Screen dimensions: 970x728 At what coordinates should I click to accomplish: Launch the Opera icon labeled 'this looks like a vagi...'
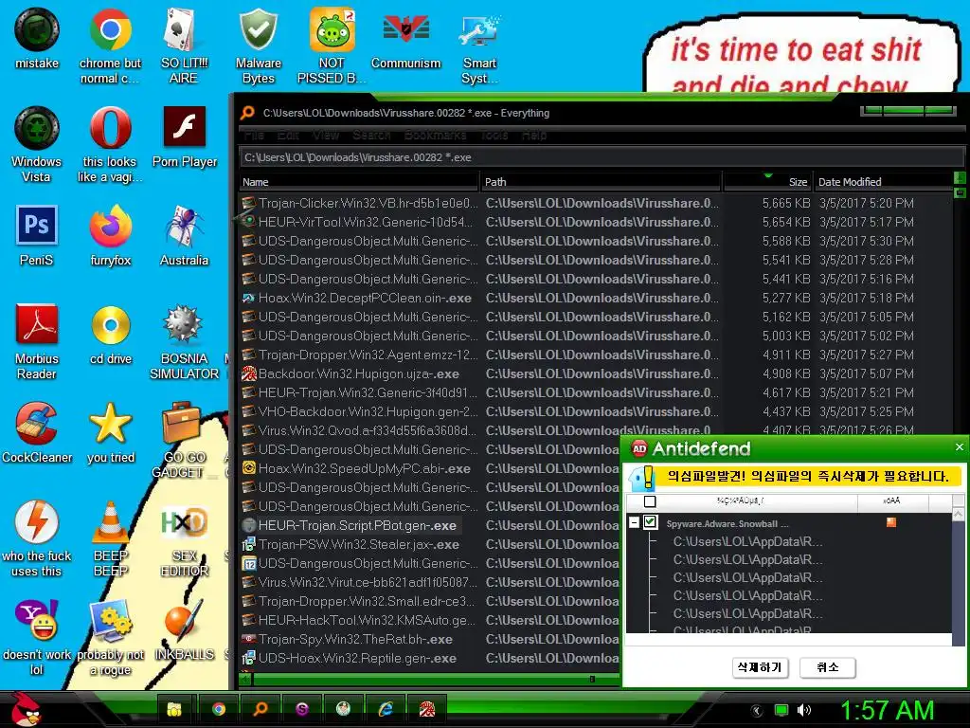[x=110, y=144]
